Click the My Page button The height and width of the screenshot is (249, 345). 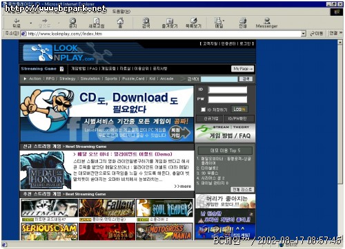tap(243, 69)
